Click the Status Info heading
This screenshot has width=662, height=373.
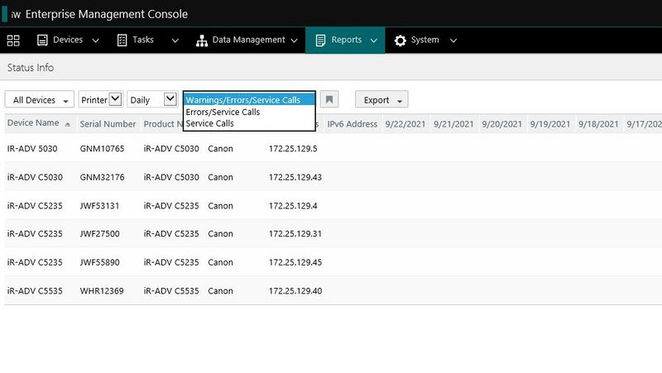pos(31,68)
